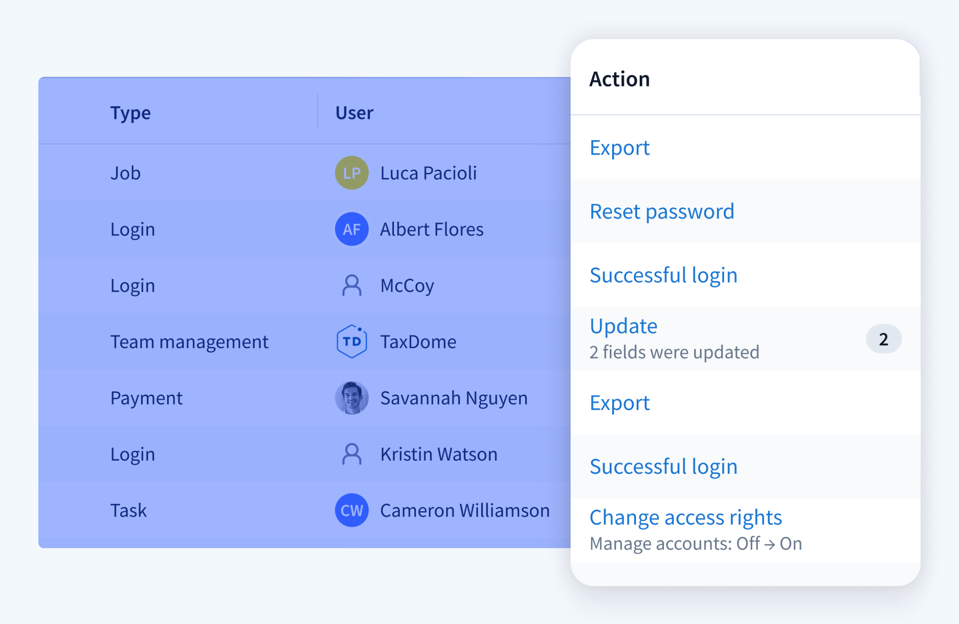Viewport: 959px width, 624px height.
Task: Select the Task type cell
Action: (x=129, y=511)
